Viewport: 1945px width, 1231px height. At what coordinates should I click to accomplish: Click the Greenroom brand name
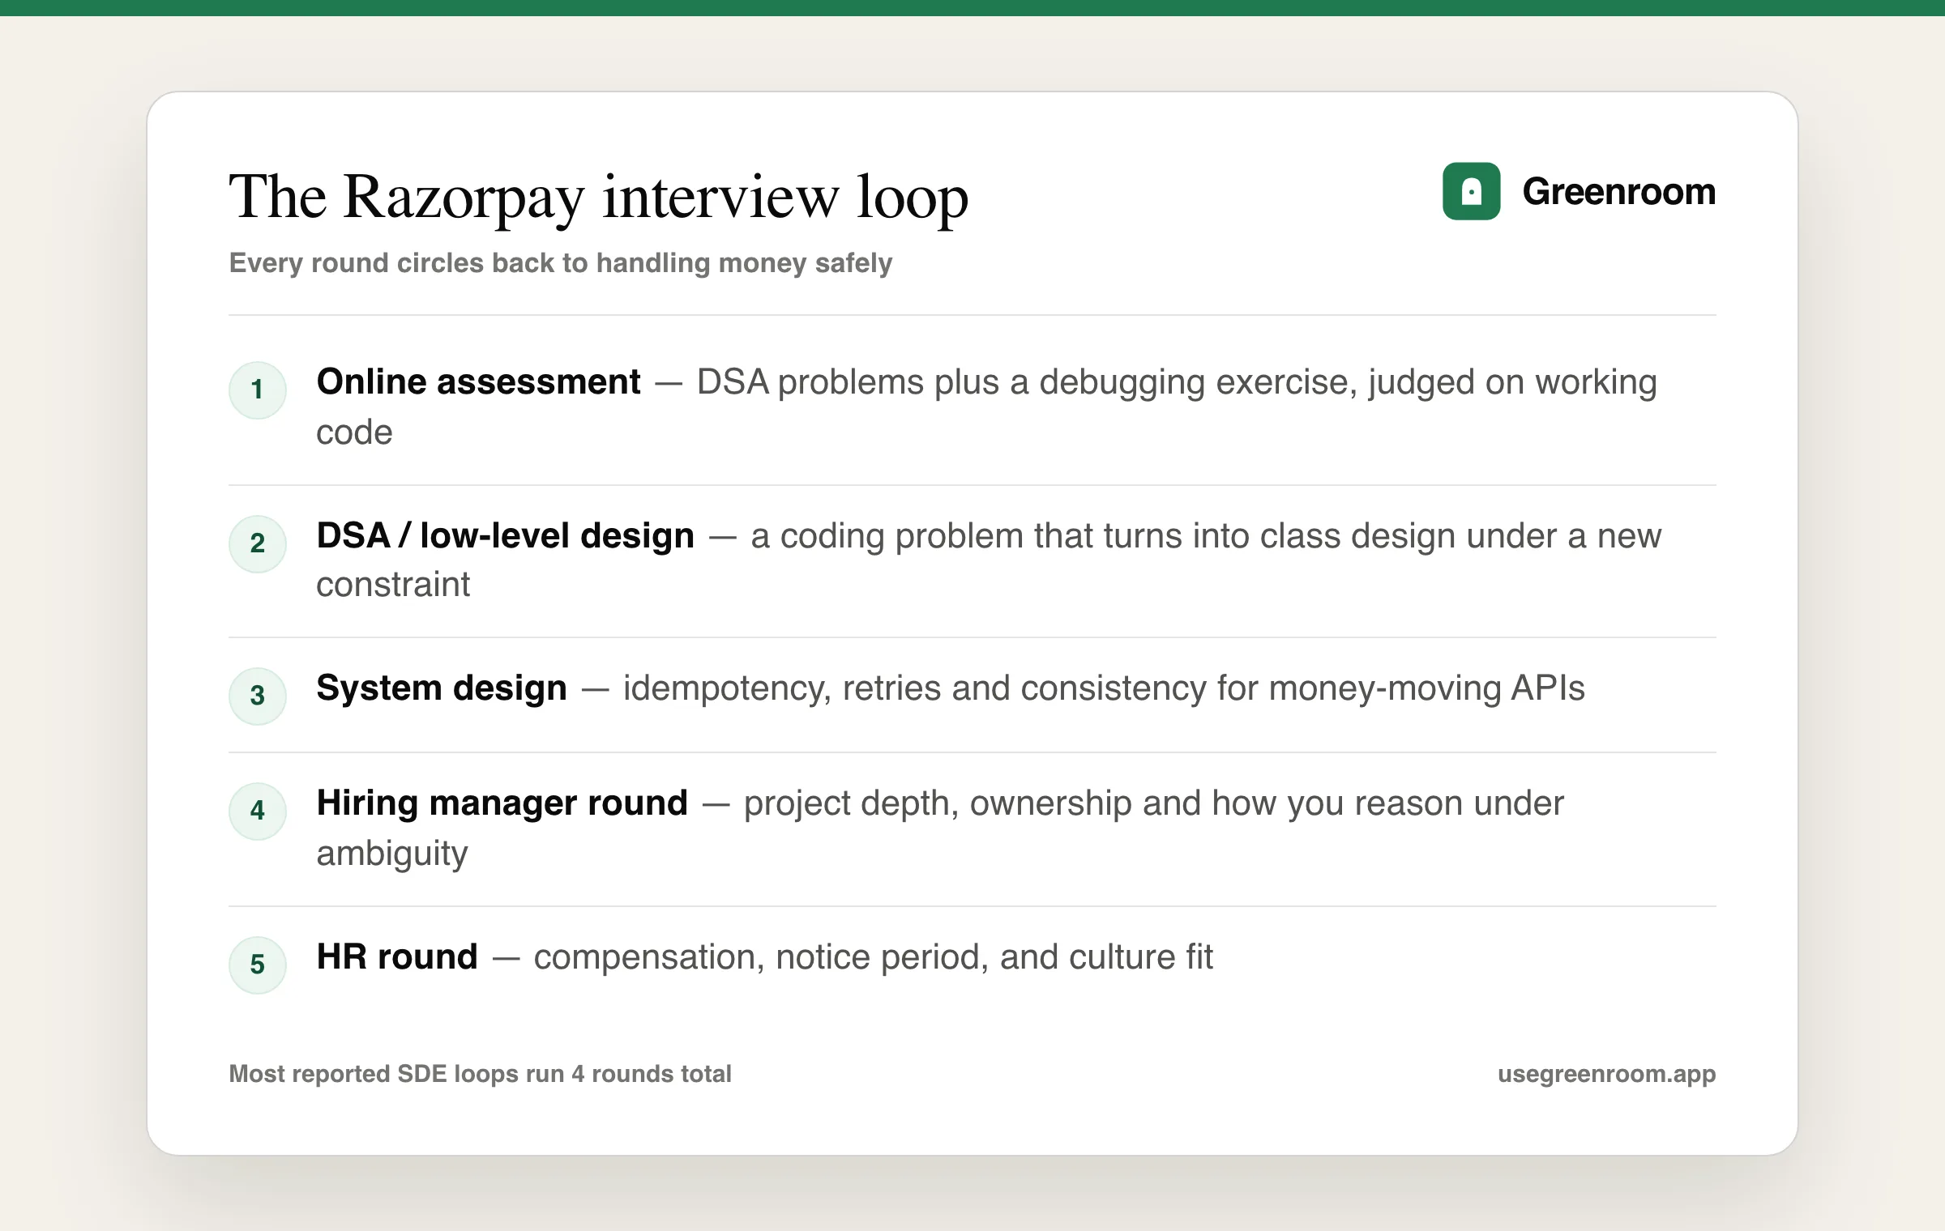tap(1619, 192)
